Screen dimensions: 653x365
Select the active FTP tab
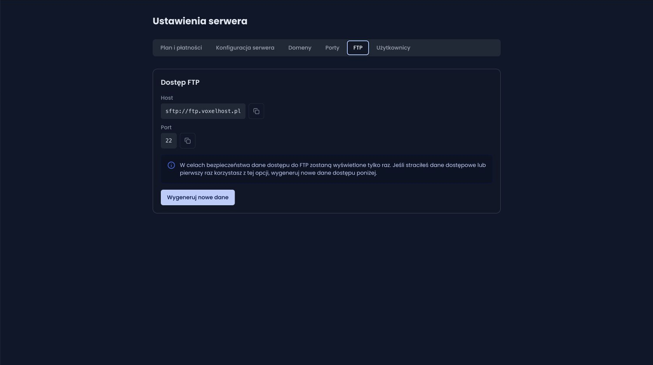[358, 48]
